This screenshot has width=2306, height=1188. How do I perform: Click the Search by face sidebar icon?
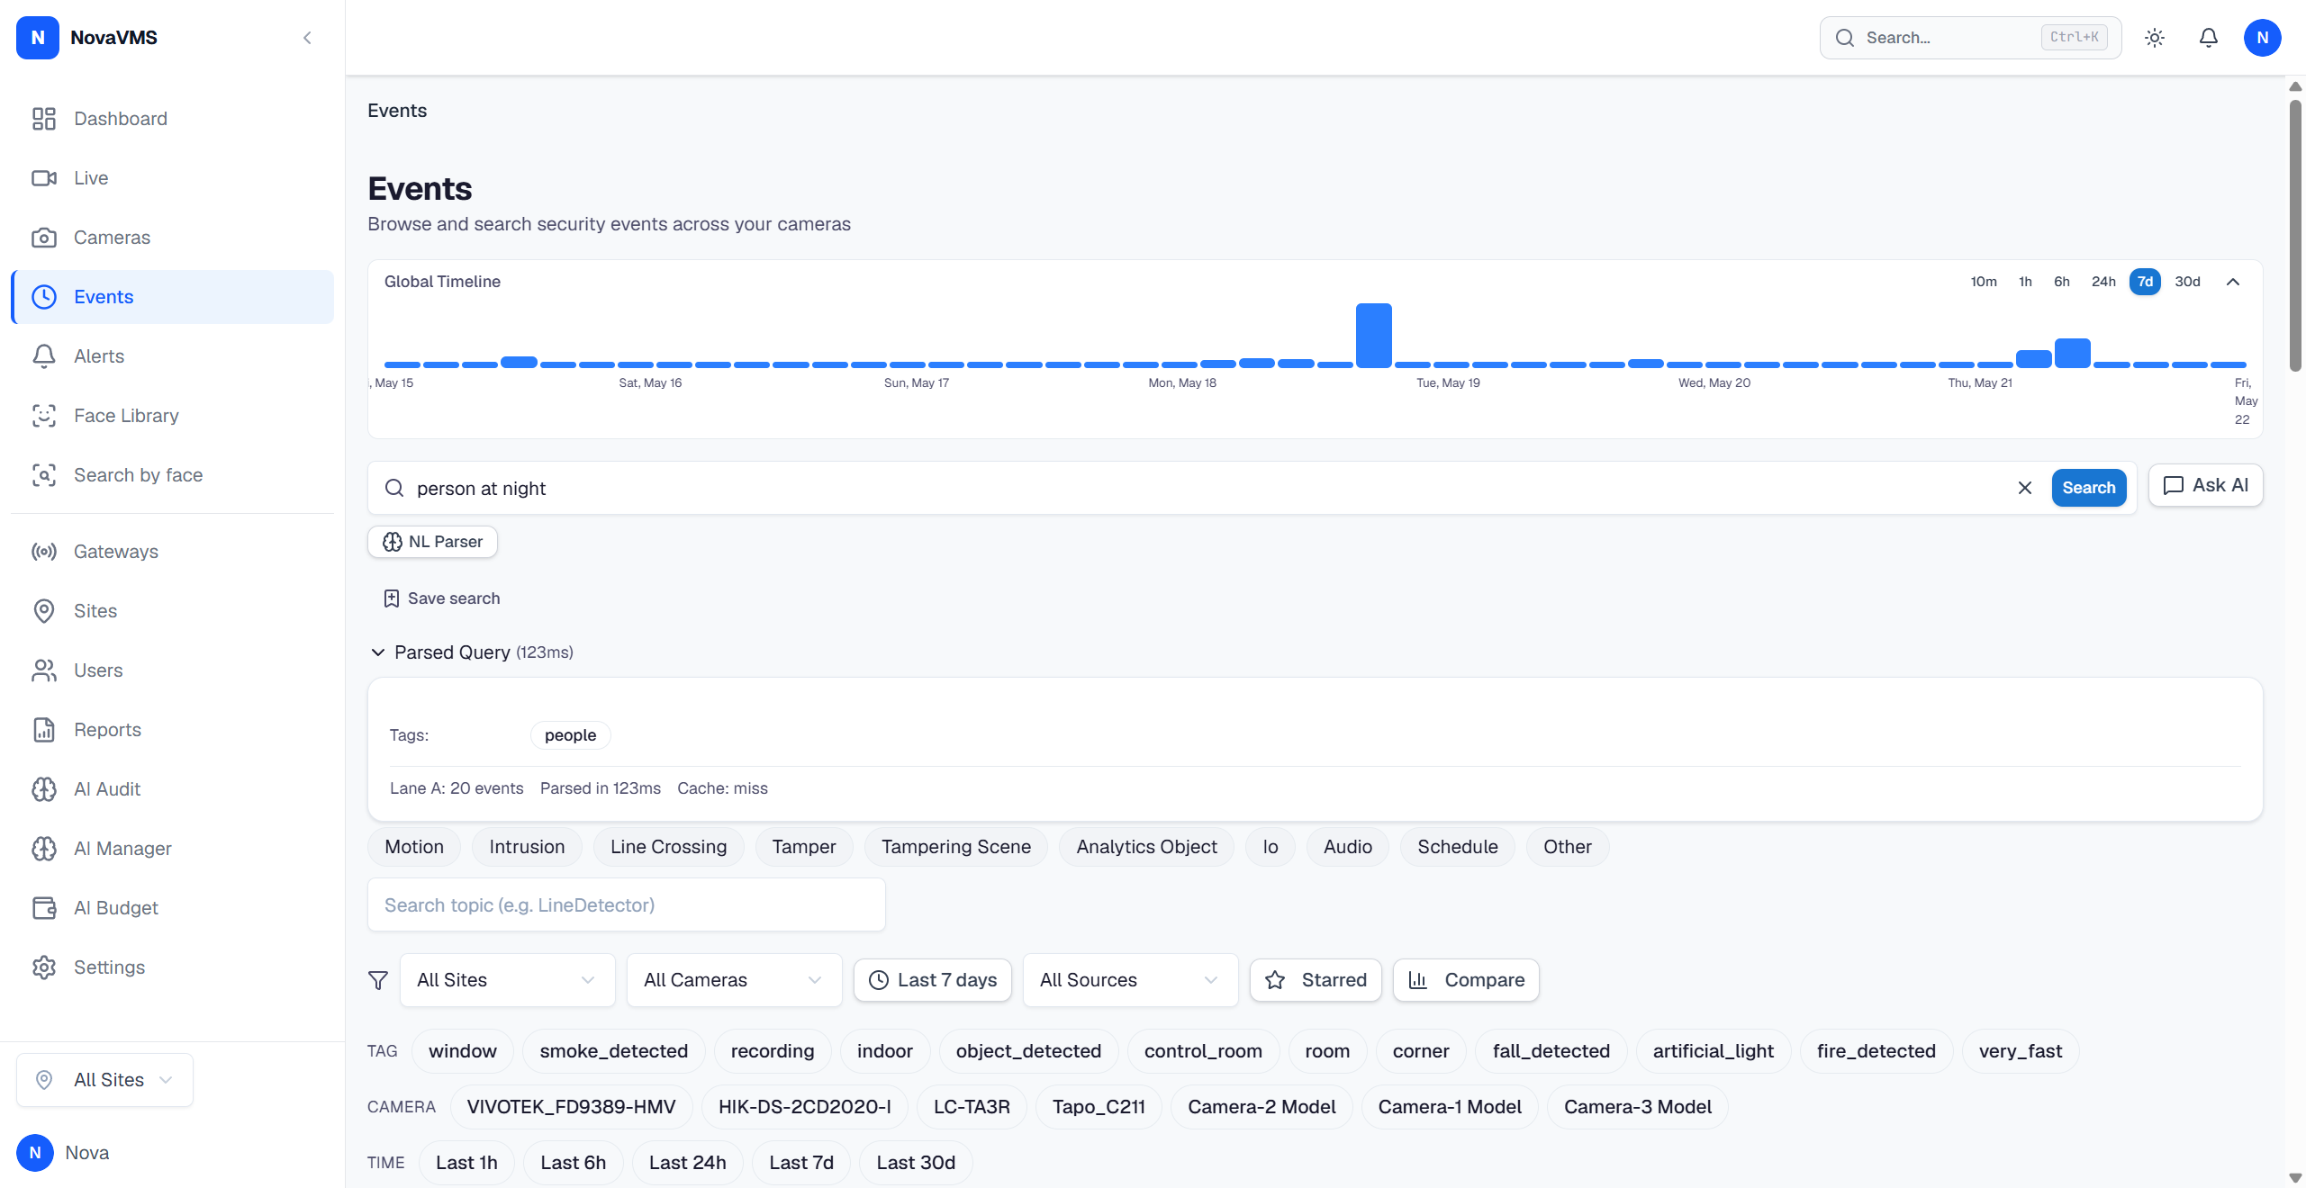(x=44, y=475)
